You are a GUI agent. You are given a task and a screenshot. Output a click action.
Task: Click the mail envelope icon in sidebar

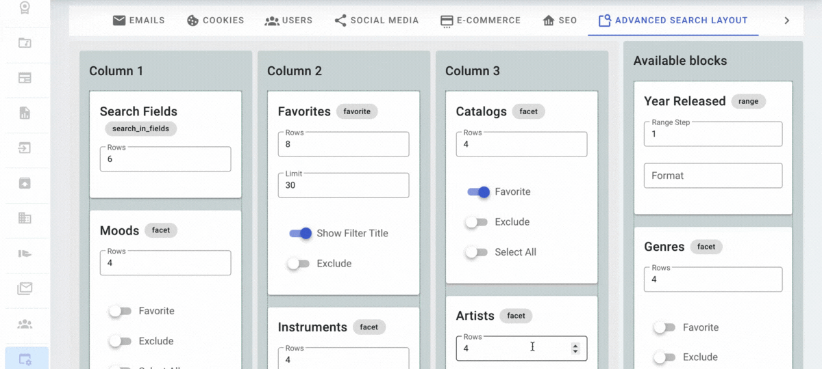[x=25, y=288]
